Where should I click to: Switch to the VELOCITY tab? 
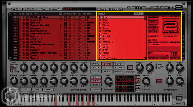119,68
